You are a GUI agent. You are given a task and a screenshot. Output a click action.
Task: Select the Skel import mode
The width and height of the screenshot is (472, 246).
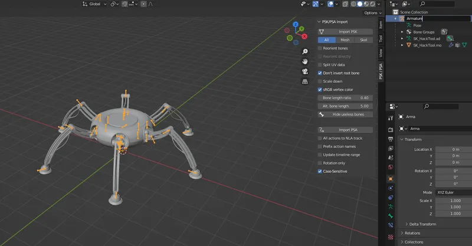click(x=363, y=40)
